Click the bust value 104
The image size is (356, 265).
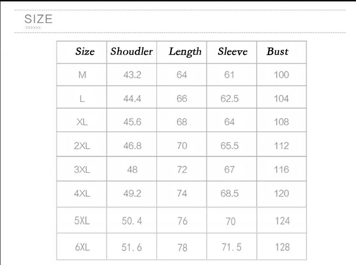[281, 98]
